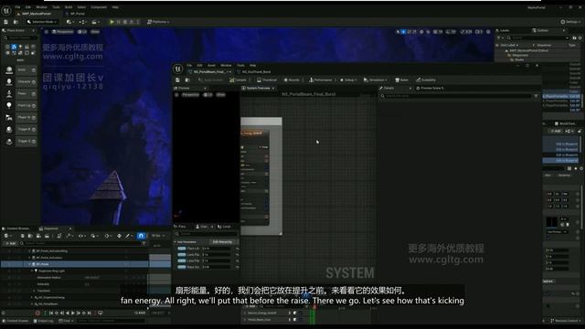This screenshot has height=329, width=585.
Task: Open the Edit menu in main editor
Action: point(28,7)
